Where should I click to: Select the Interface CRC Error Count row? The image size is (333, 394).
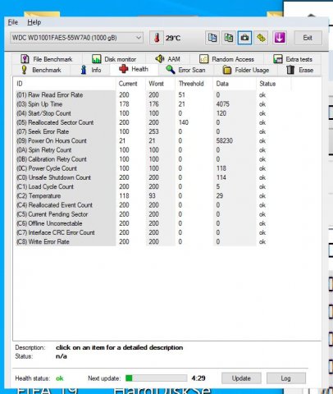(x=153, y=232)
